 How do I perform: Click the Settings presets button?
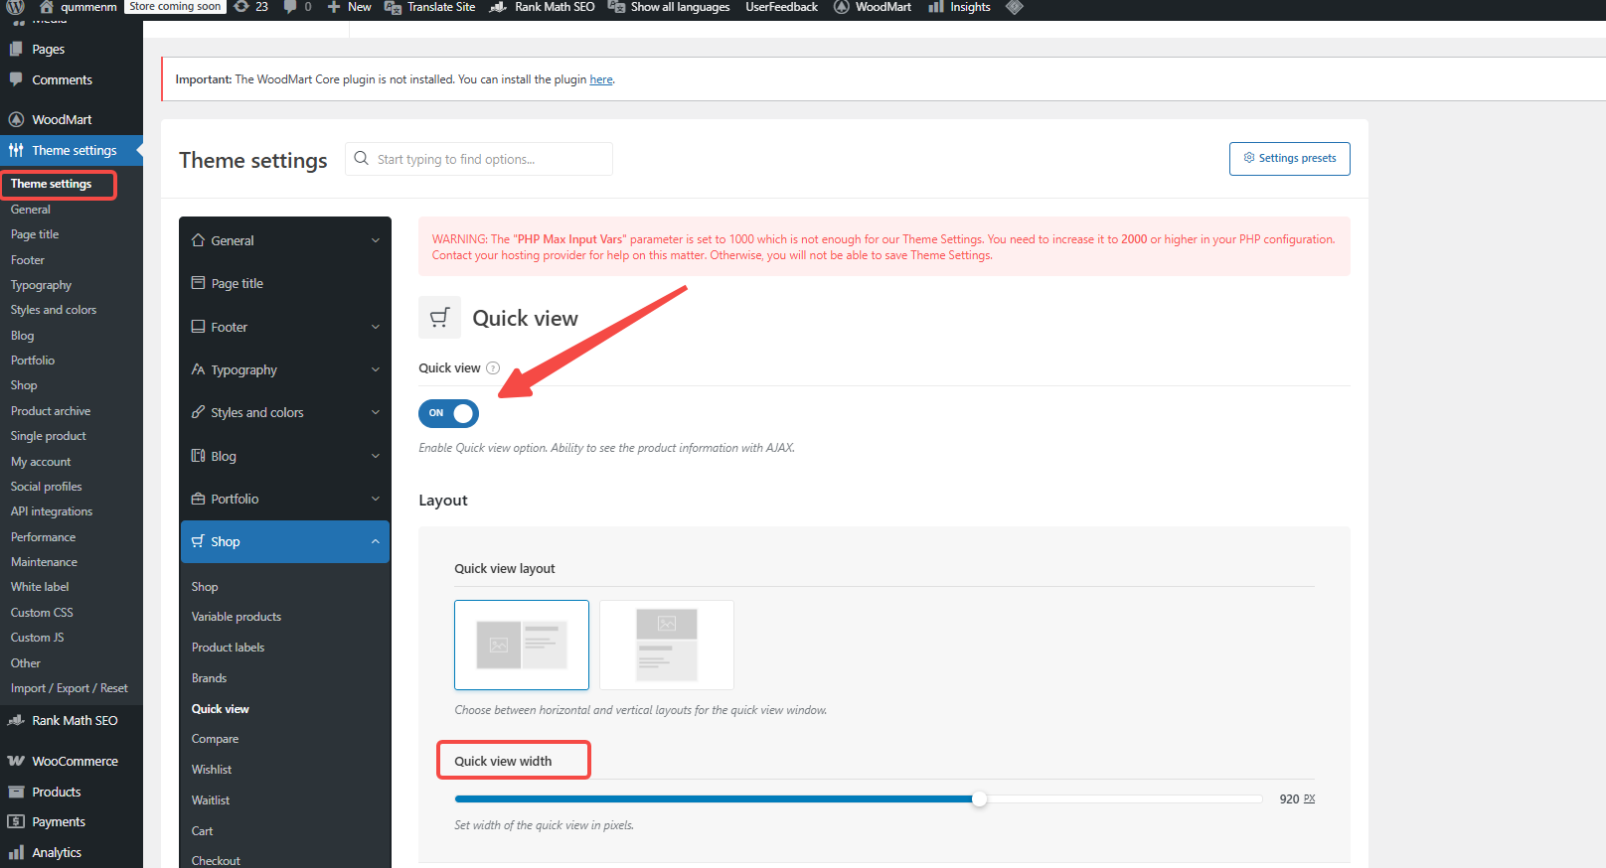pyautogui.click(x=1289, y=159)
